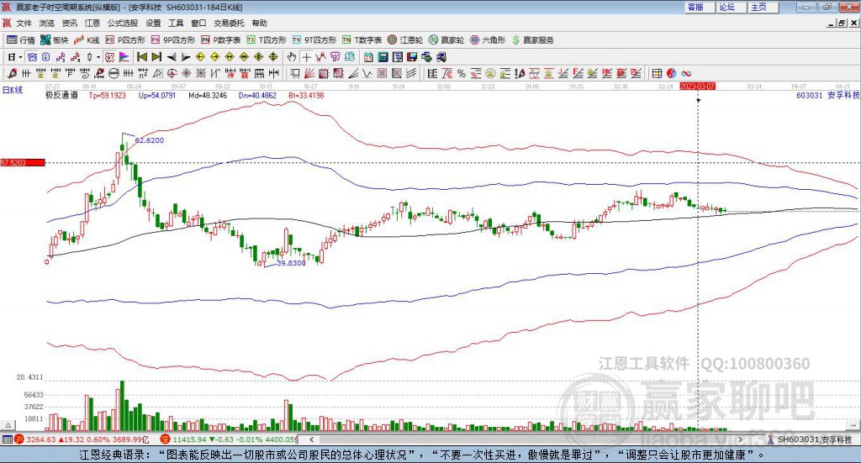Click the 日K线 label

pos(13,90)
